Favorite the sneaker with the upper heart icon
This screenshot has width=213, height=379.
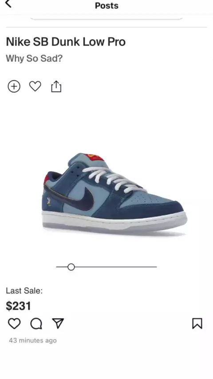pyautogui.click(x=35, y=86)
